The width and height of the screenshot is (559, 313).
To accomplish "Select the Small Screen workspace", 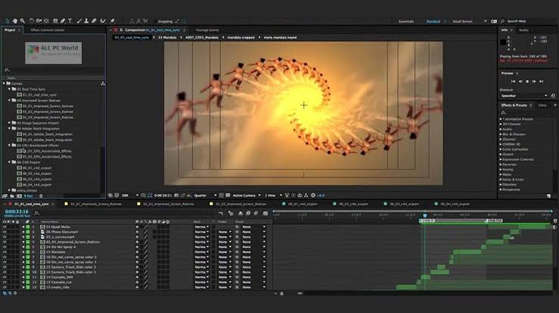I will [x=462, y=21].
